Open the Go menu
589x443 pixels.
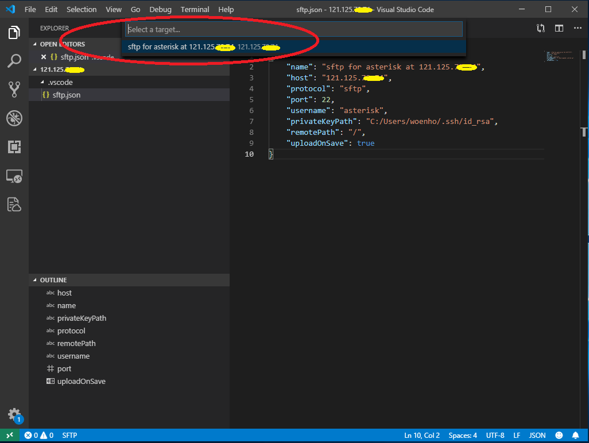pyautogui.click(x=135, y=9)
